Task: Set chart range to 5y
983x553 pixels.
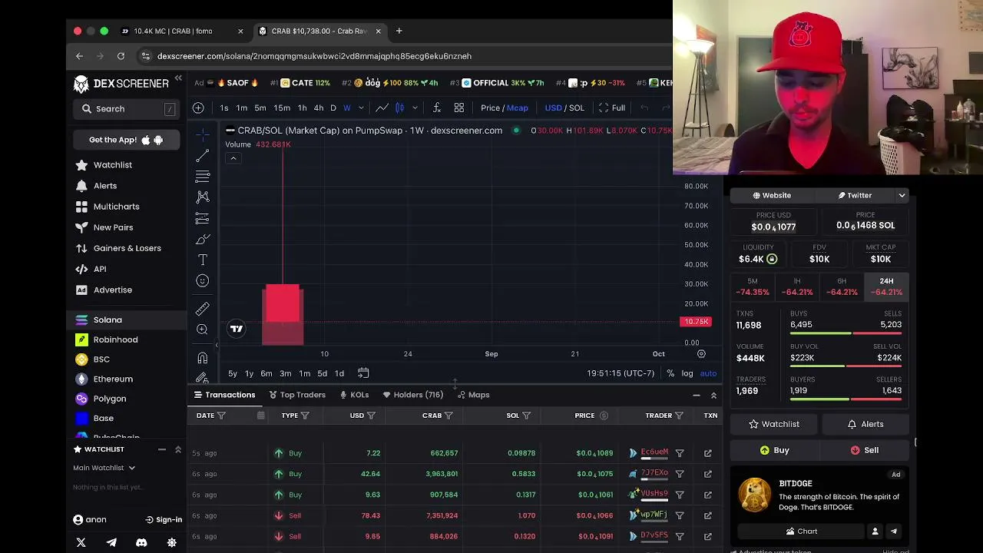Action: [233, 373]
